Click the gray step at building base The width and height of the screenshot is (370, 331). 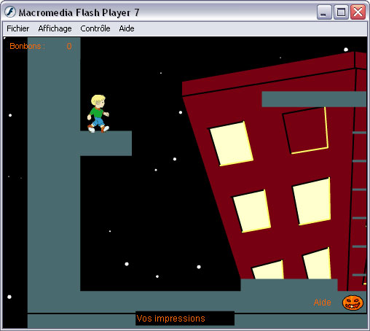pyautogui.click(x=289, y=285)
